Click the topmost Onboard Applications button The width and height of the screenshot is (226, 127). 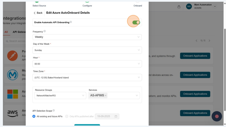click(x=195, y=56)
